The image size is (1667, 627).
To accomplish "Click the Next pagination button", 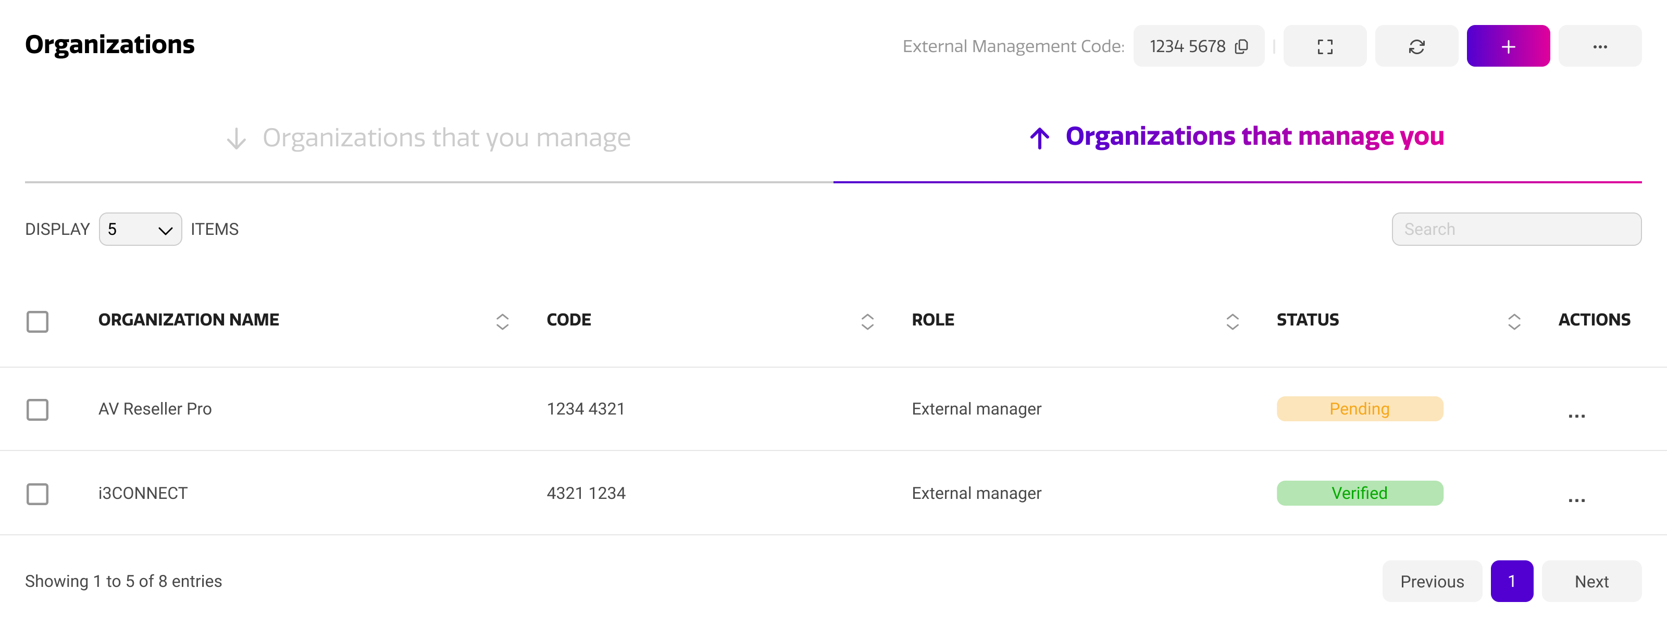I will (x=1591, y=581).
